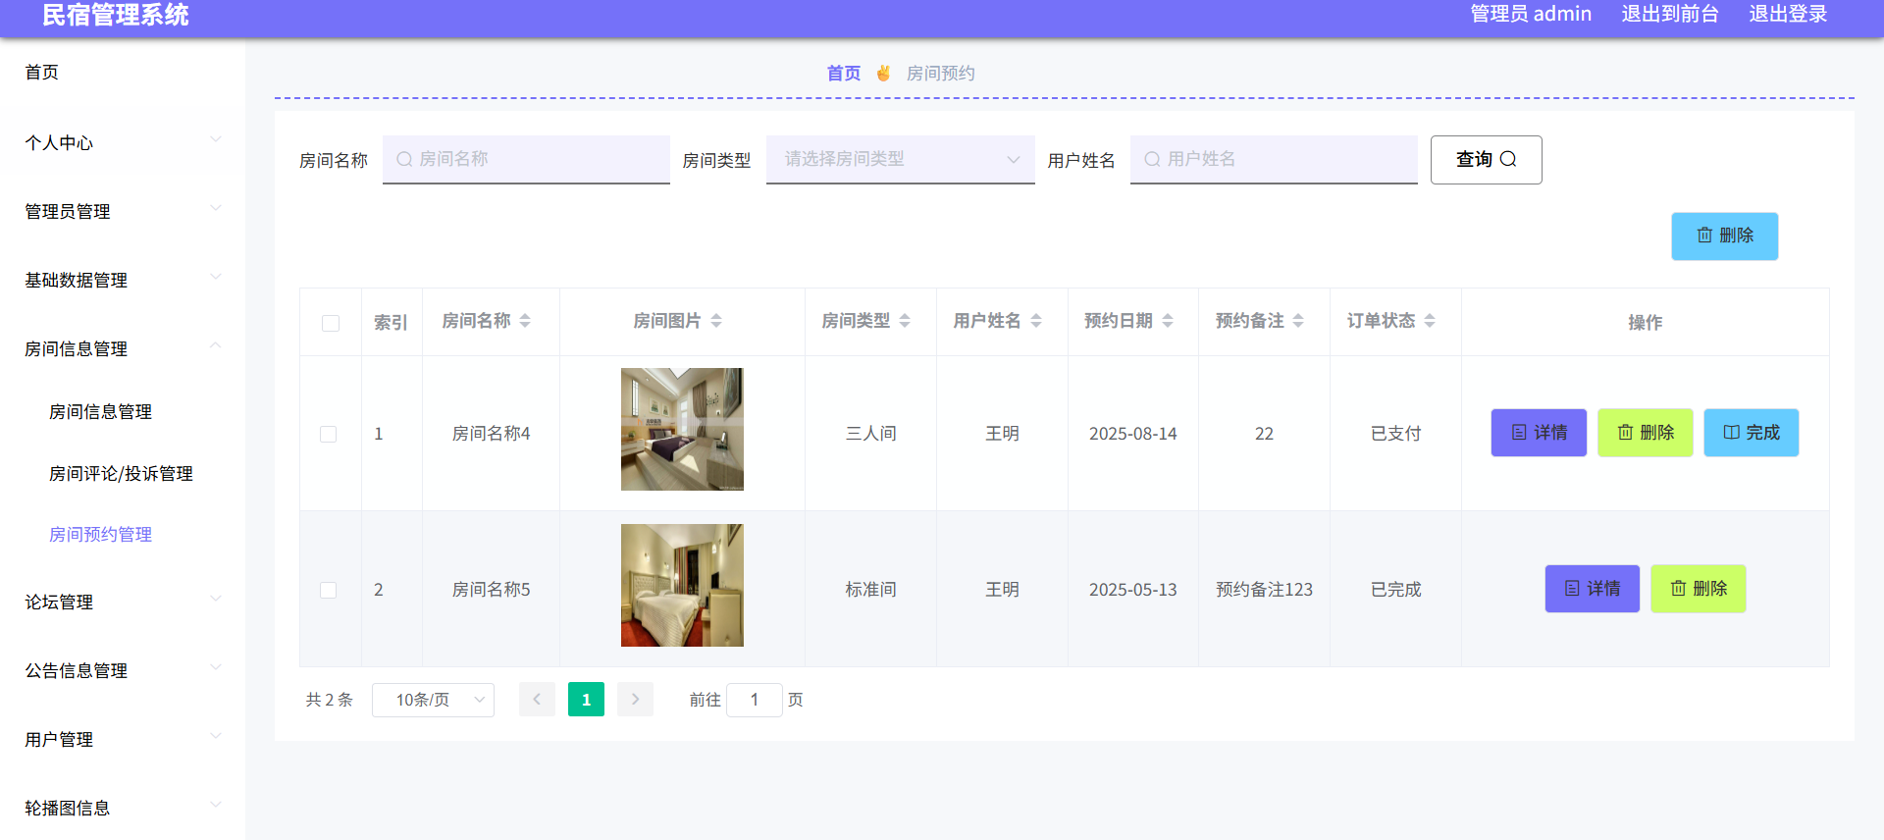This screenshot has height=840, width=1884.
Task: Focus the 用户姓名 search input
Action: tap(1274, 159)
